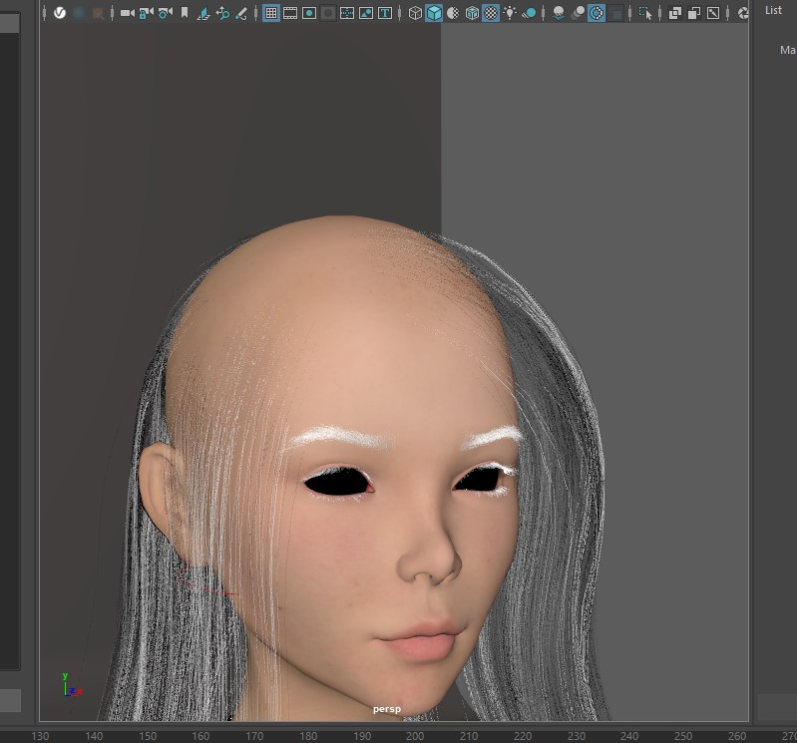Select the Grease Pencil tool icon
797x743 pixels.
241,13
